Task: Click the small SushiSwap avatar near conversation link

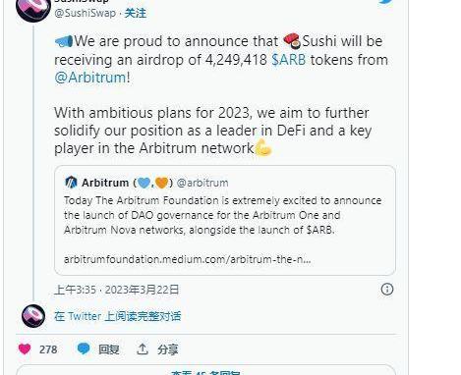Action: pyautogui.click(x=33, y=316)
